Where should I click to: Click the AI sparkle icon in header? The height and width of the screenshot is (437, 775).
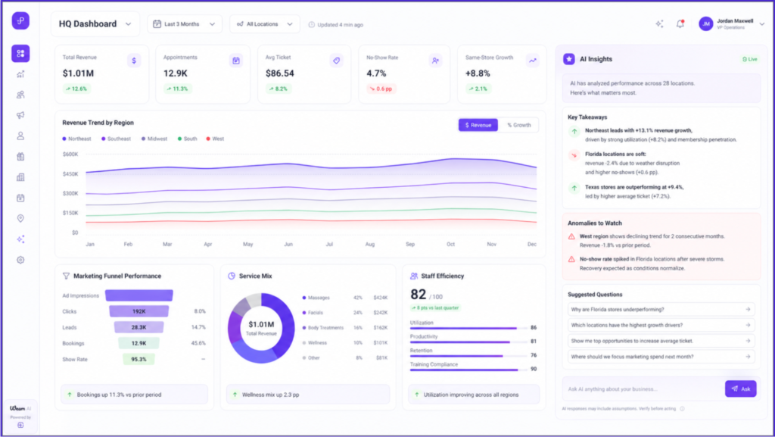659,23
